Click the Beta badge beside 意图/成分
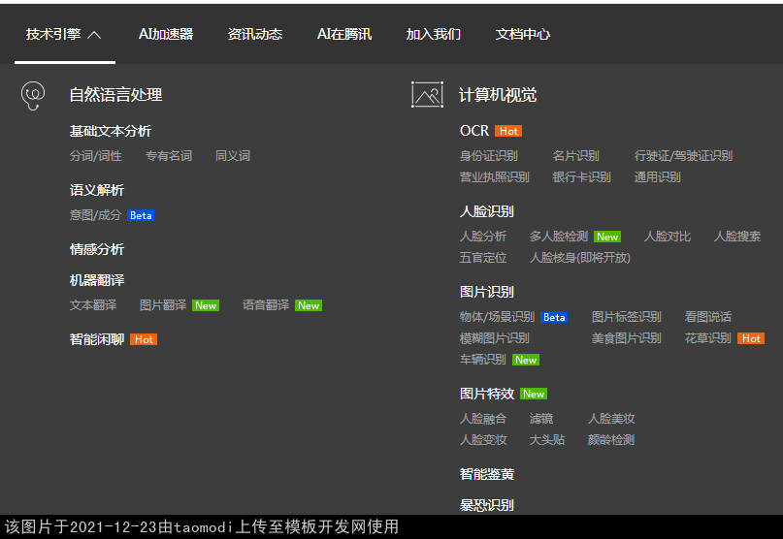 click(142, 215)
